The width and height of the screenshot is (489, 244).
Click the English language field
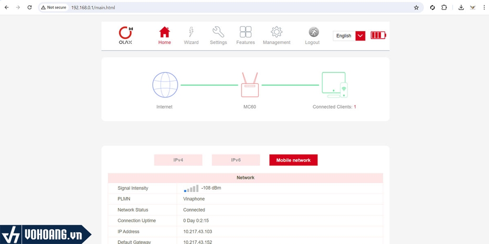pos(344,36)
